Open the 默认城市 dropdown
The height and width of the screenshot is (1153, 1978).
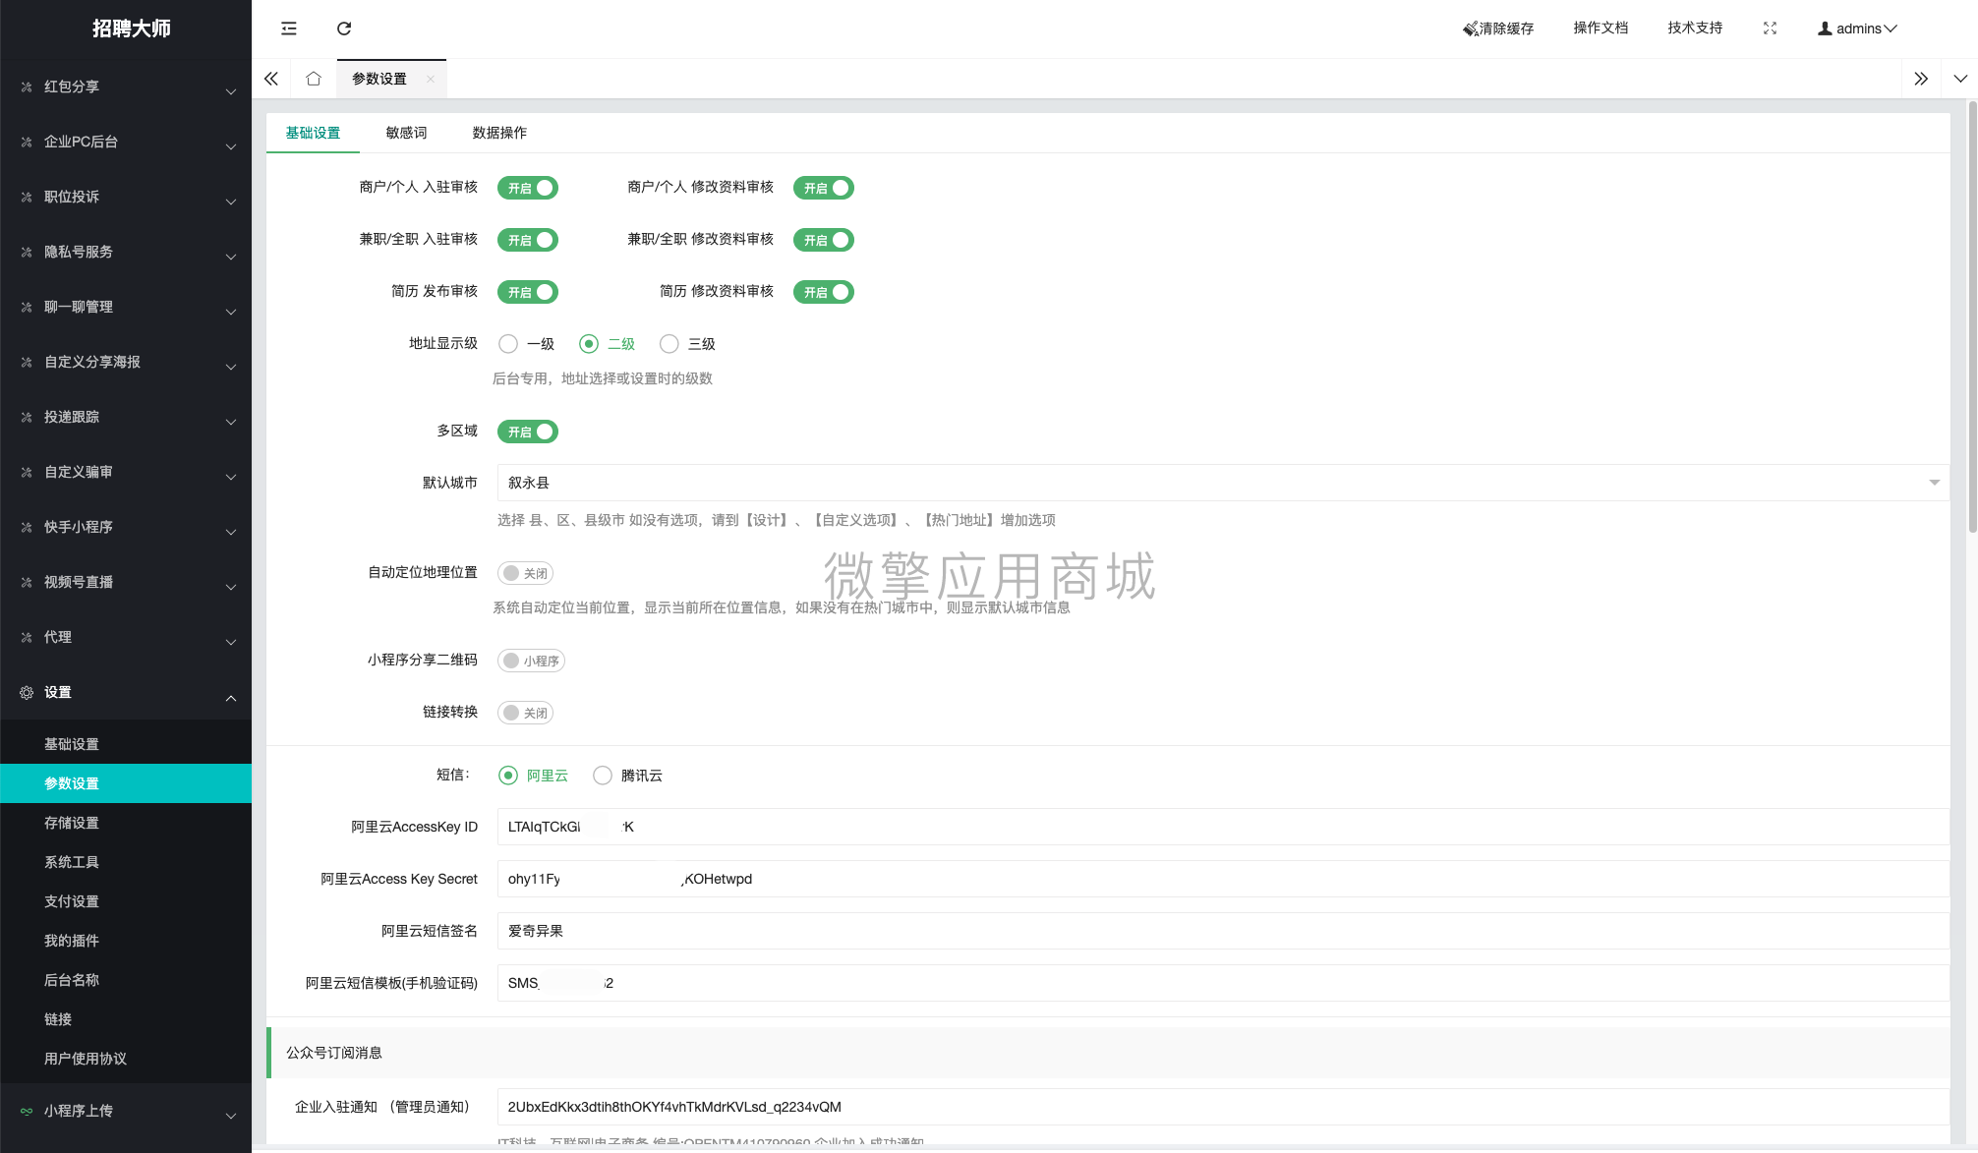(x=1223, y=483)
